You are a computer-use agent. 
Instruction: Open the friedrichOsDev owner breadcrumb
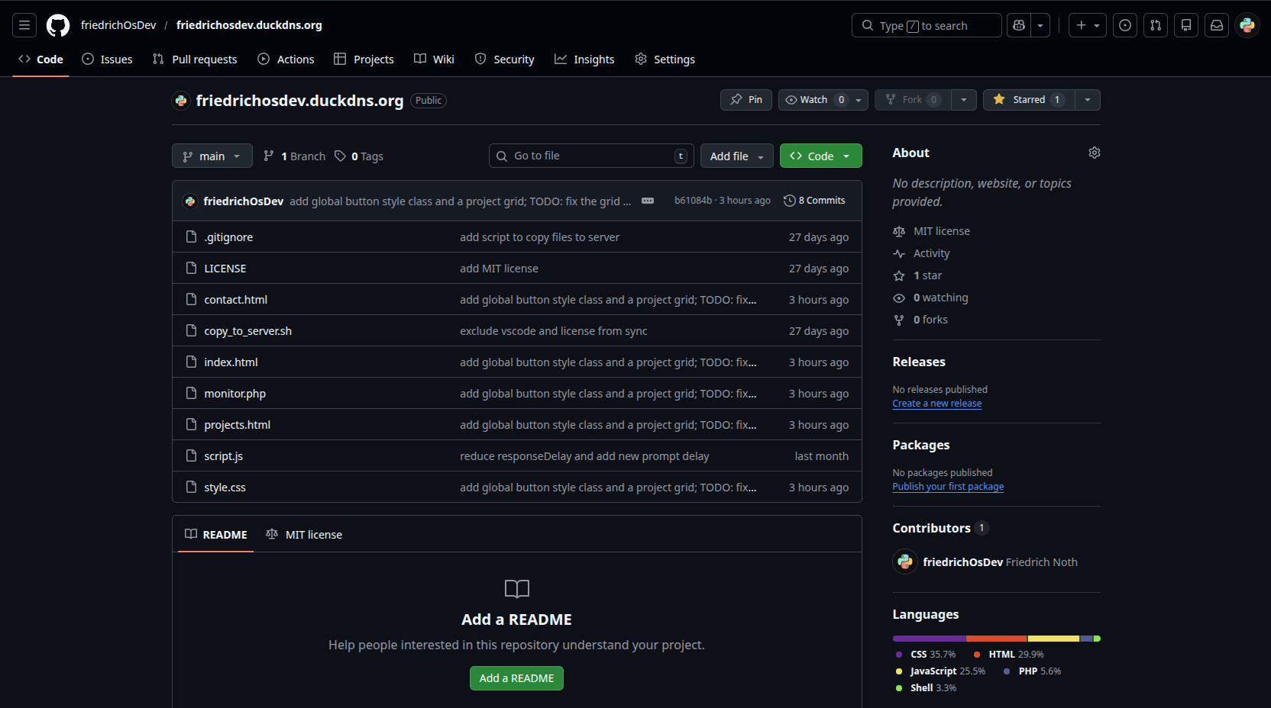(118, 25)
